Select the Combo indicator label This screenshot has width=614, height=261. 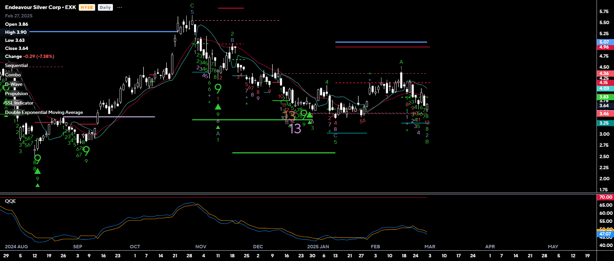point(13,75)
